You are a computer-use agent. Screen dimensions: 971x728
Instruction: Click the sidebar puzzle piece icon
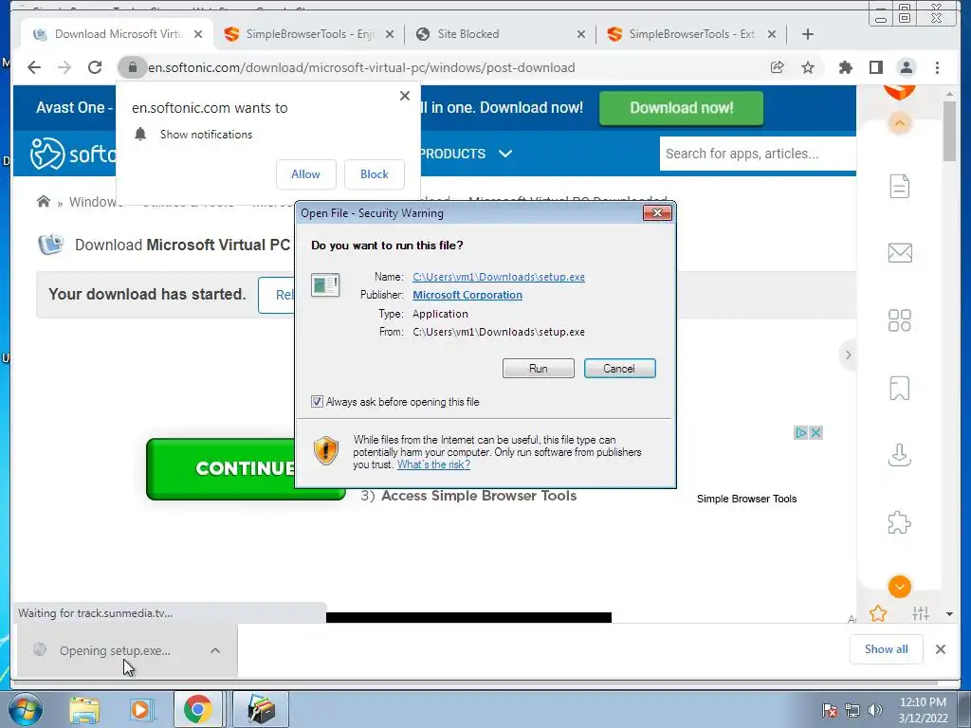click(x=899, y=522)
